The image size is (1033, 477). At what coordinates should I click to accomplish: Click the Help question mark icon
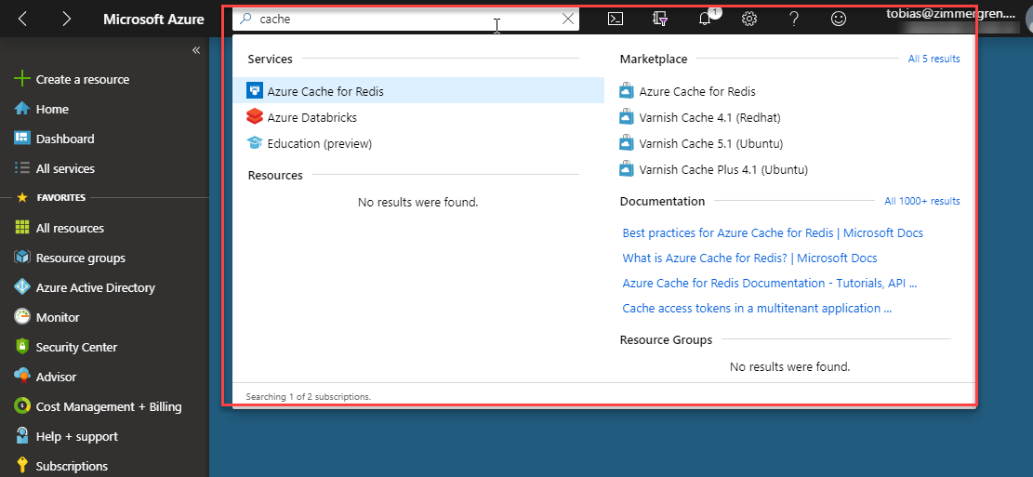(794, 19)
